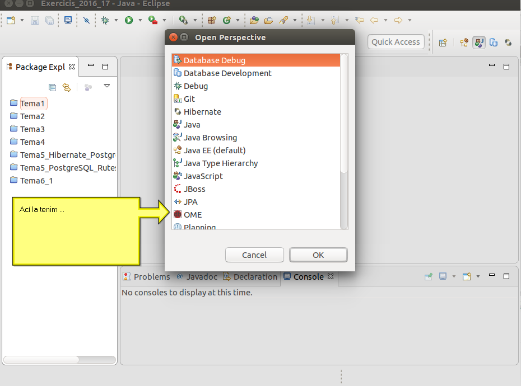Image resolution: width=521 pixels, height=386 pixels.
Task: Click the perspective list vertical scrollbar
Action: point(344,142)
